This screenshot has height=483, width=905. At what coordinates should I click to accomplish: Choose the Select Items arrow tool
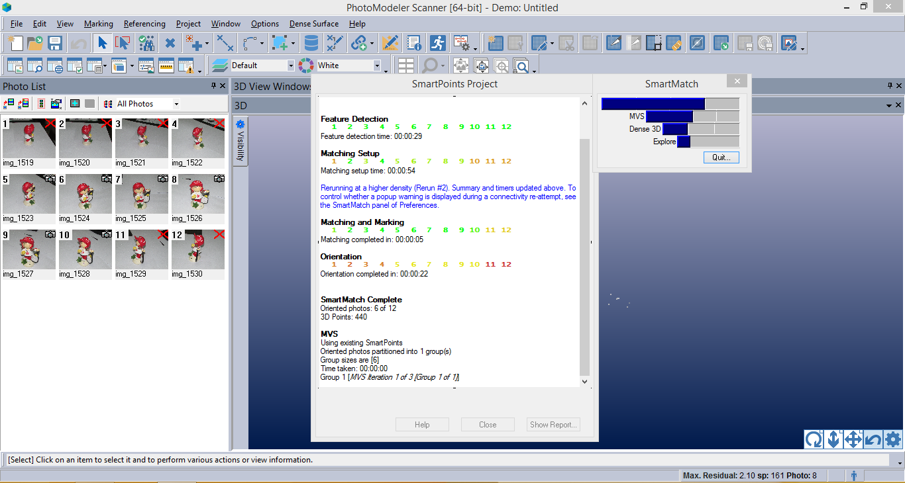click(x=102, y=44)
